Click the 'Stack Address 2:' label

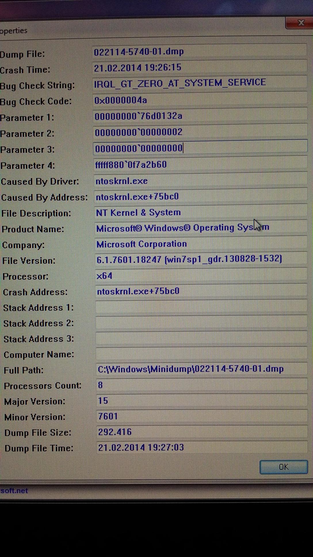tap(39, 323)
